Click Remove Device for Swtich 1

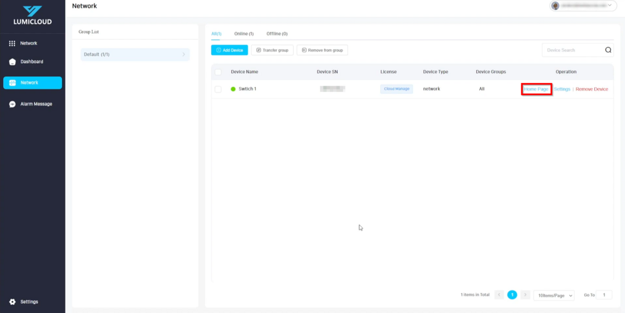(x=591, y=89)
